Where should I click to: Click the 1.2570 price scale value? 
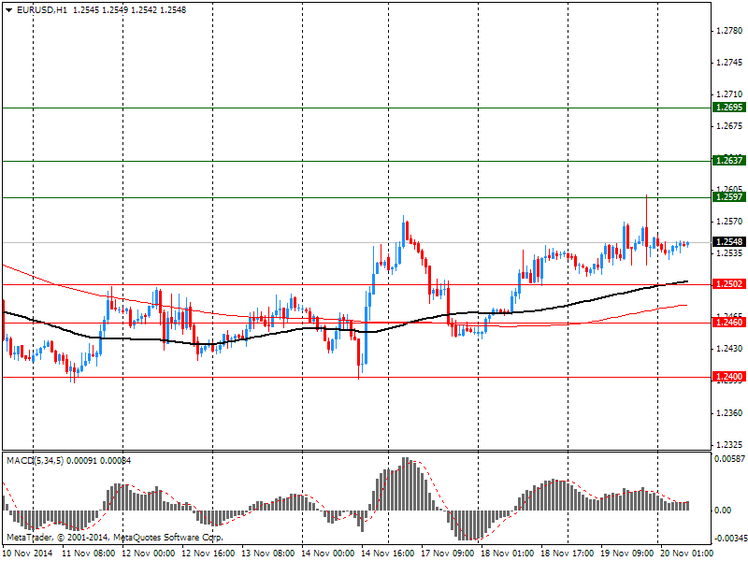click(730, 222)
